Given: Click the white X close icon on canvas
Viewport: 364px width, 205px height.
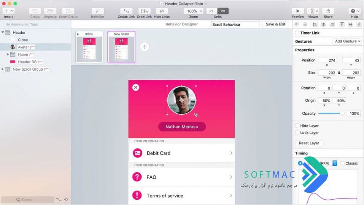Looking at the screenshot, I should pos(136,87).
